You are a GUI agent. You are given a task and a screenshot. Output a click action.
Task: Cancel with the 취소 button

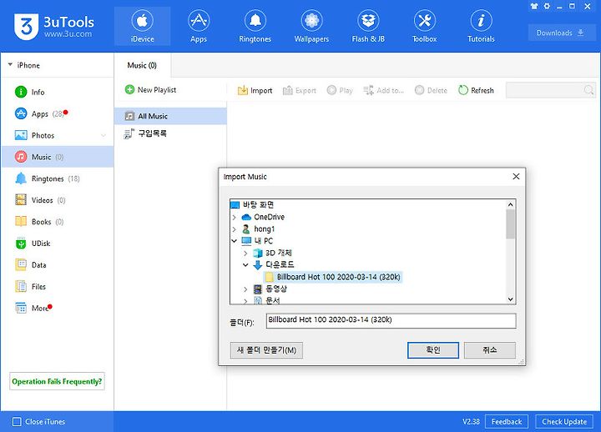pos(490,350)
